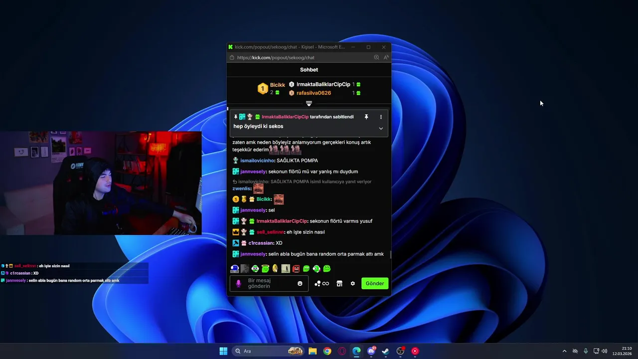The width and height of the screenshot is (638, 359).
Task: Click the 'hep öyleydi ki sekos' pinned text
Action: coord(258,126)
